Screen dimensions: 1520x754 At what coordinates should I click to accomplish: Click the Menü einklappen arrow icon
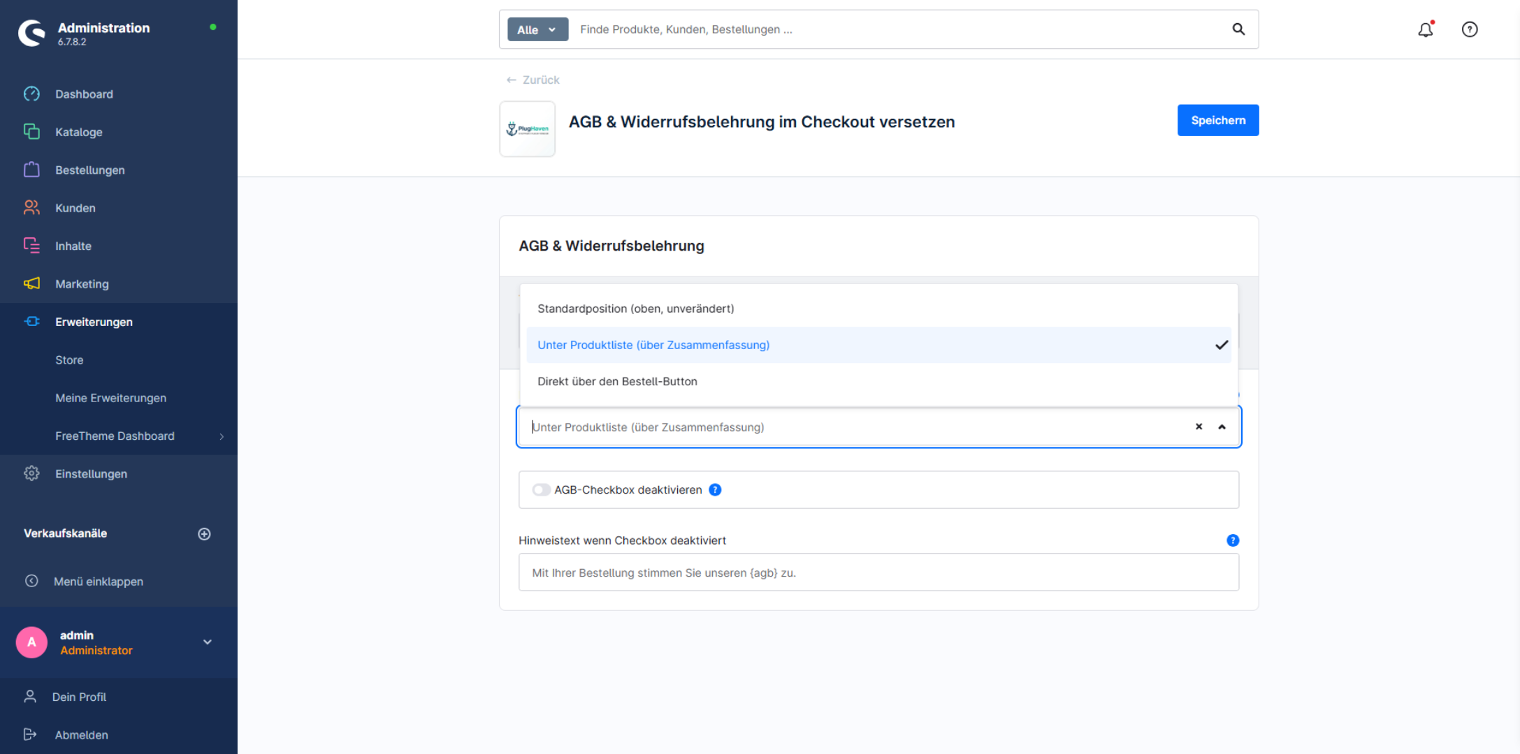pos(31,581)
